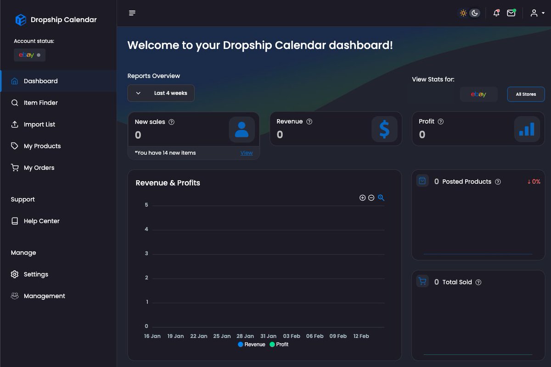Open Management in sidebar

tap(58, 296)
